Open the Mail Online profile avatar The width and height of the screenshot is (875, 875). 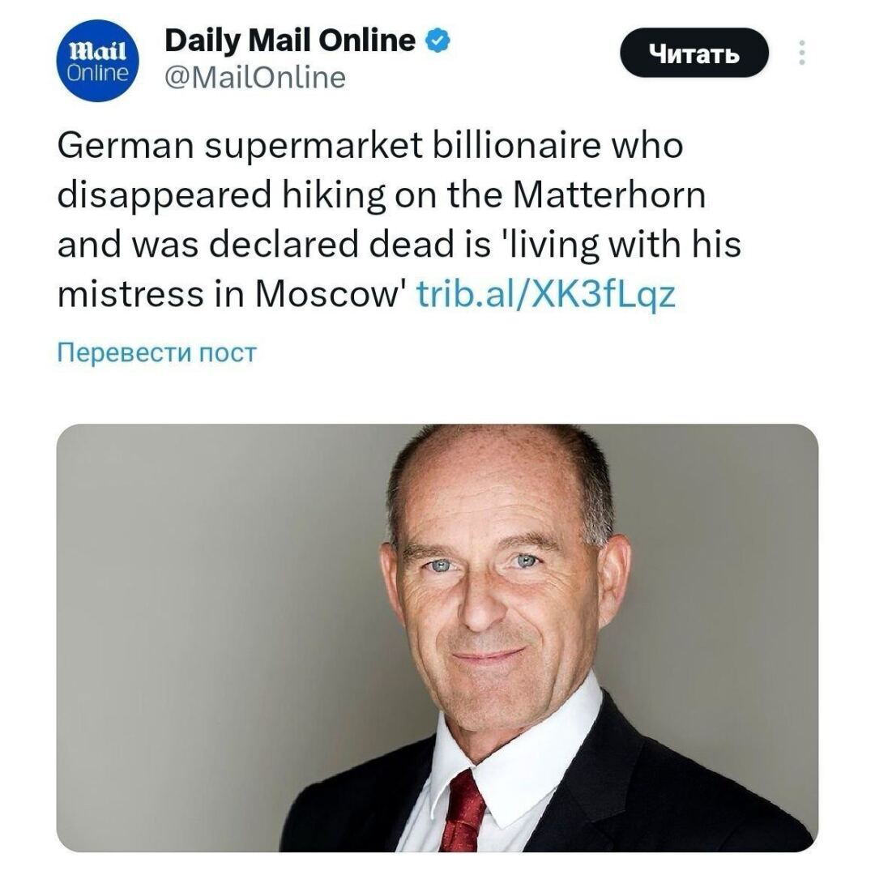click(x=97, y=62)
